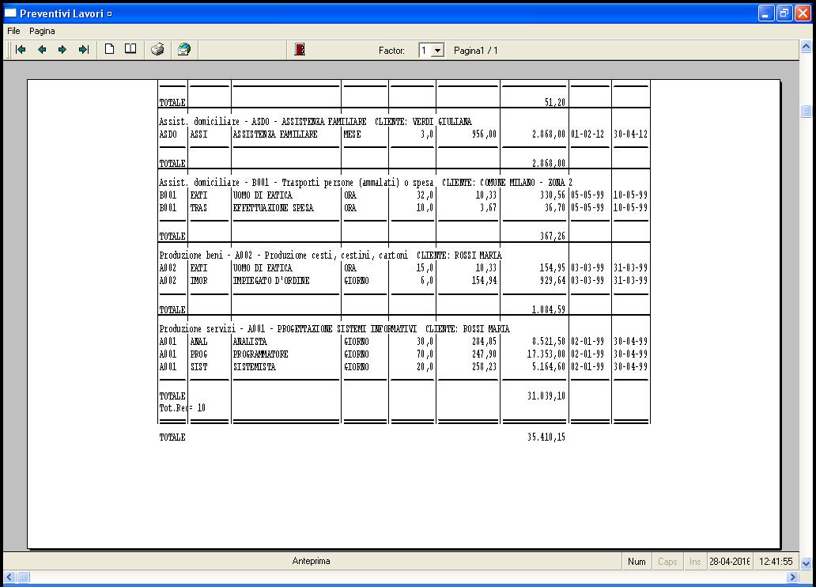Screen dimensions: 816x587
Task: Click the amount 929,64
Action: tap(552, 281)
